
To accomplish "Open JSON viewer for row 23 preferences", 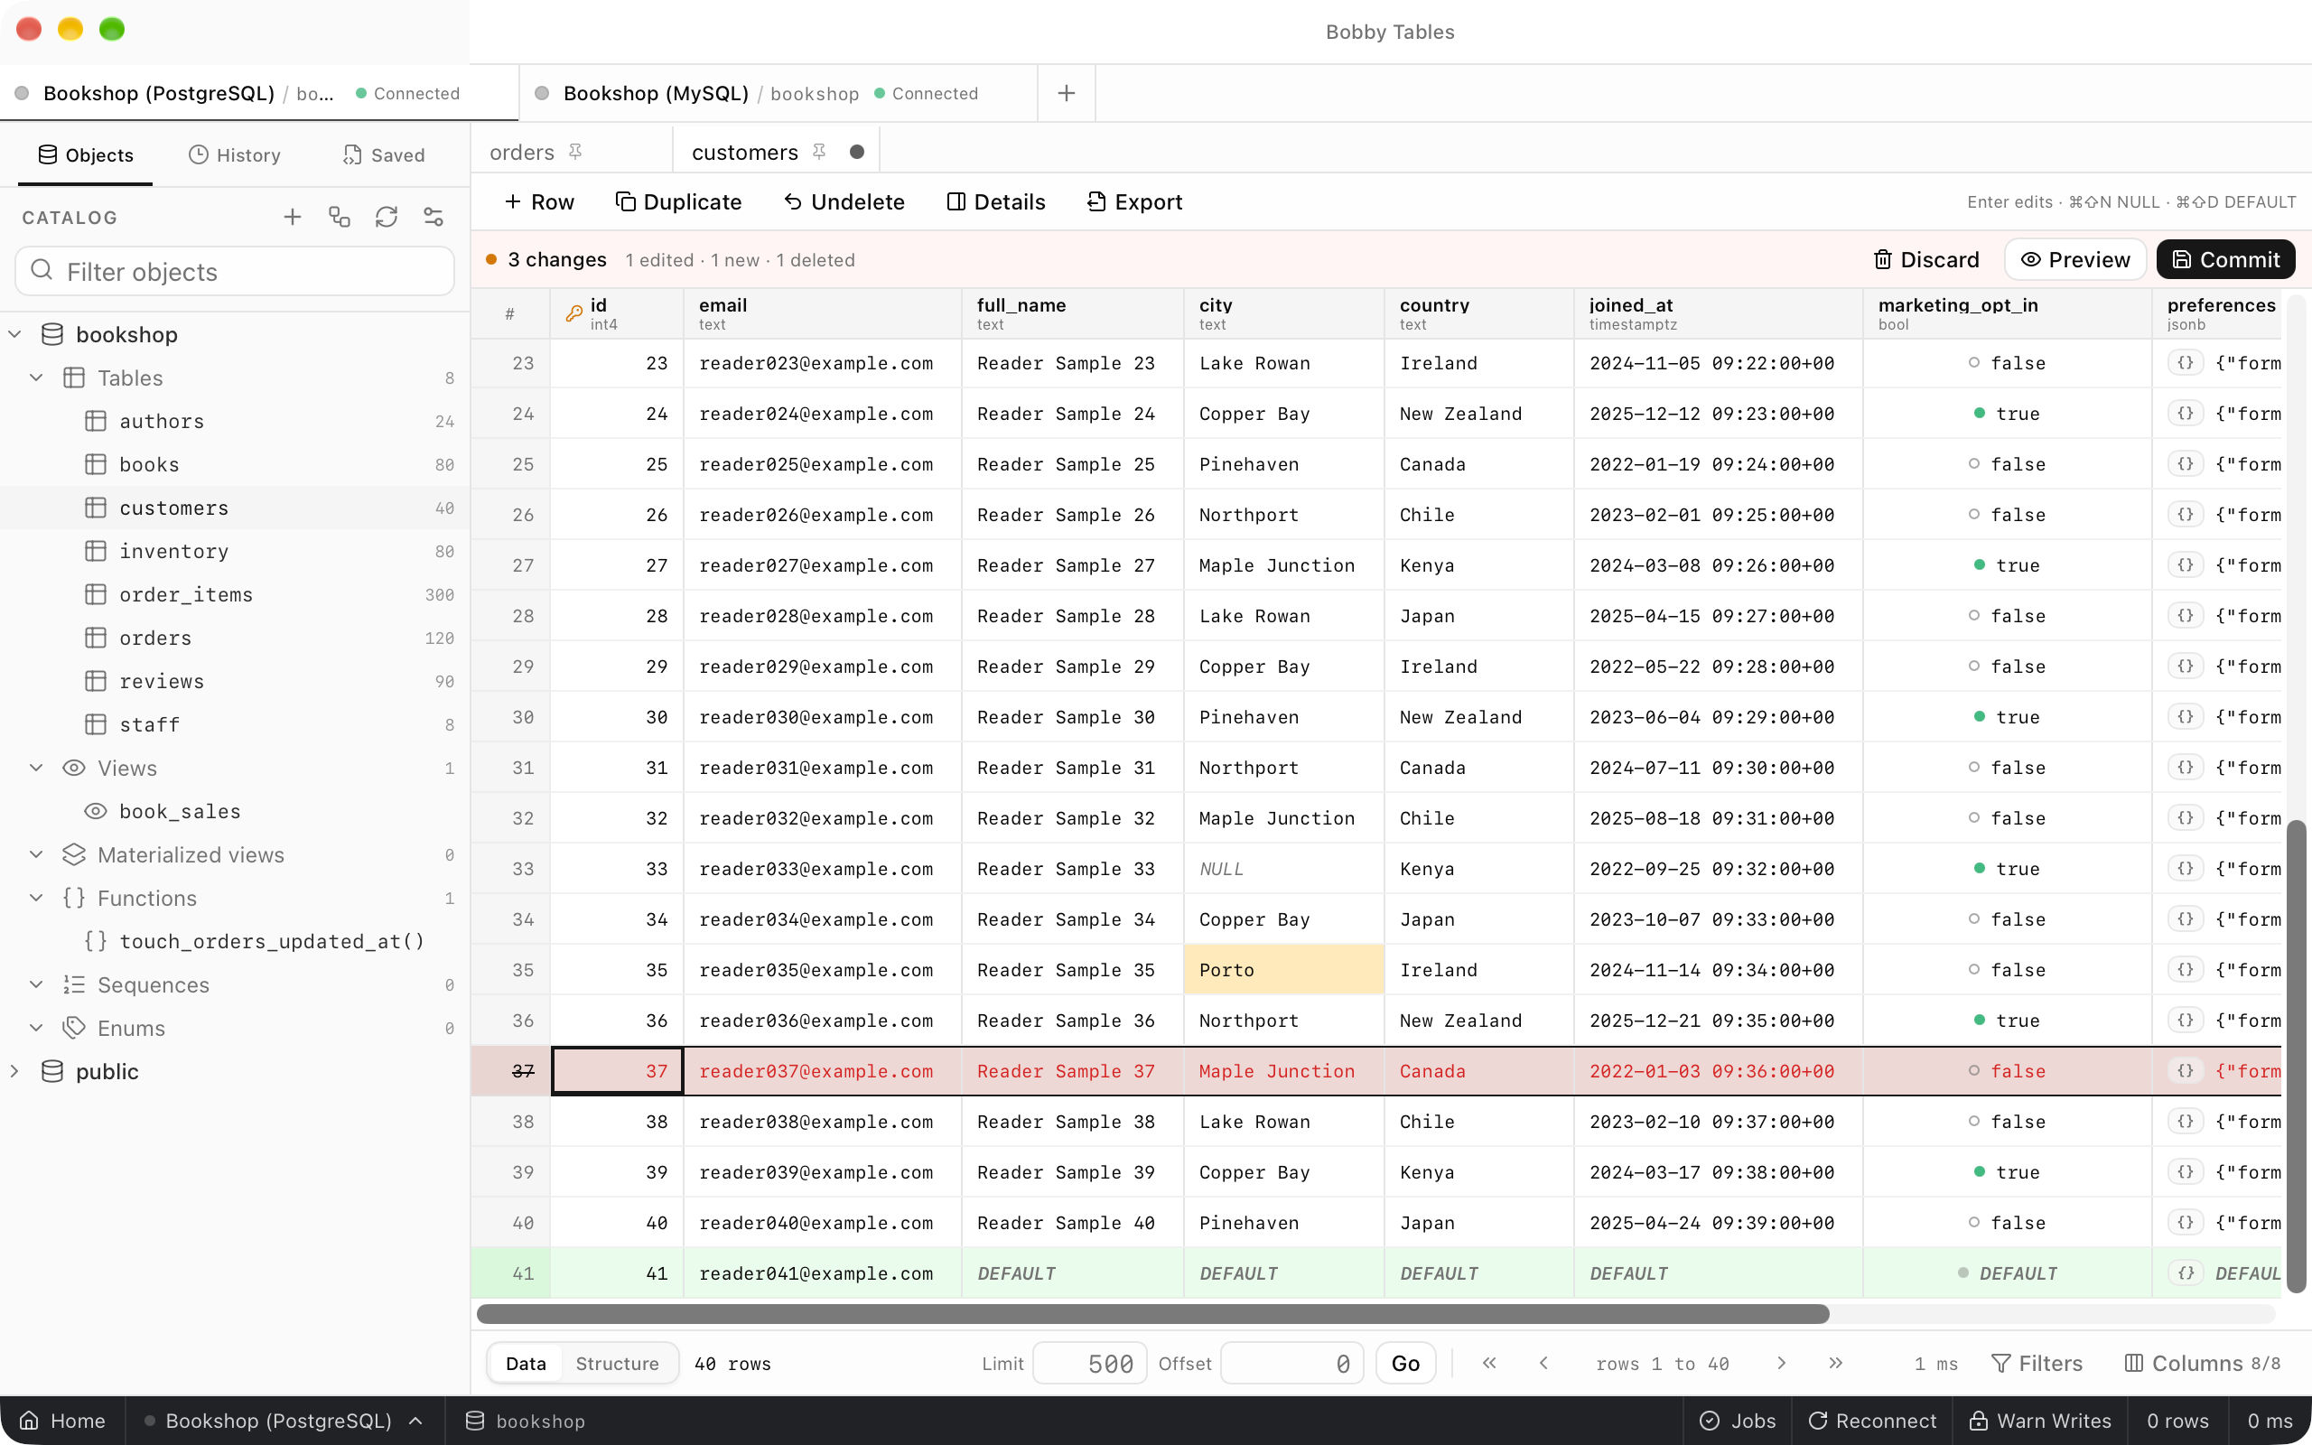I will [2185, 363].
